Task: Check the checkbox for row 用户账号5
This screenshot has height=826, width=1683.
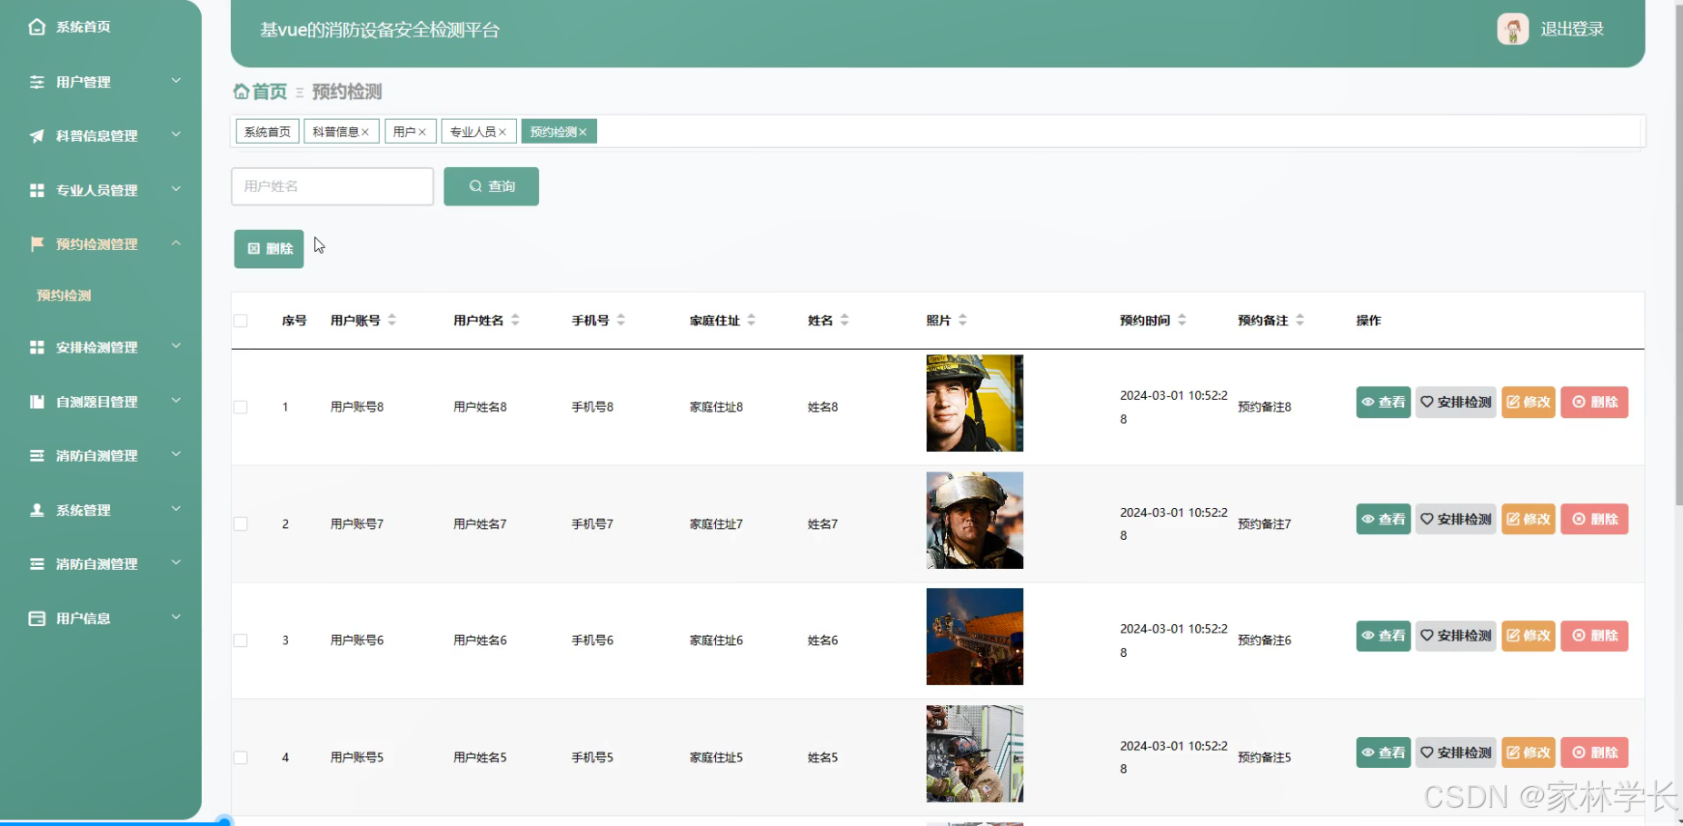Action: 241,758
